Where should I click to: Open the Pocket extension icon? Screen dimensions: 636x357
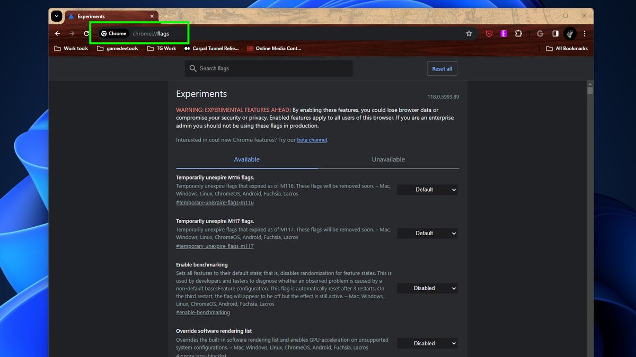(489, 33)
